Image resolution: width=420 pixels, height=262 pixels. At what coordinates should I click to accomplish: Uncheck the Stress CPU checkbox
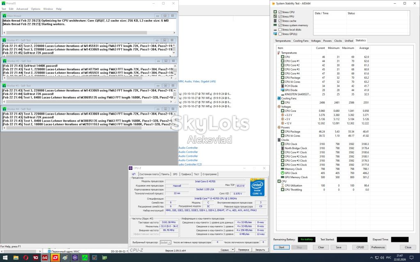280,12
